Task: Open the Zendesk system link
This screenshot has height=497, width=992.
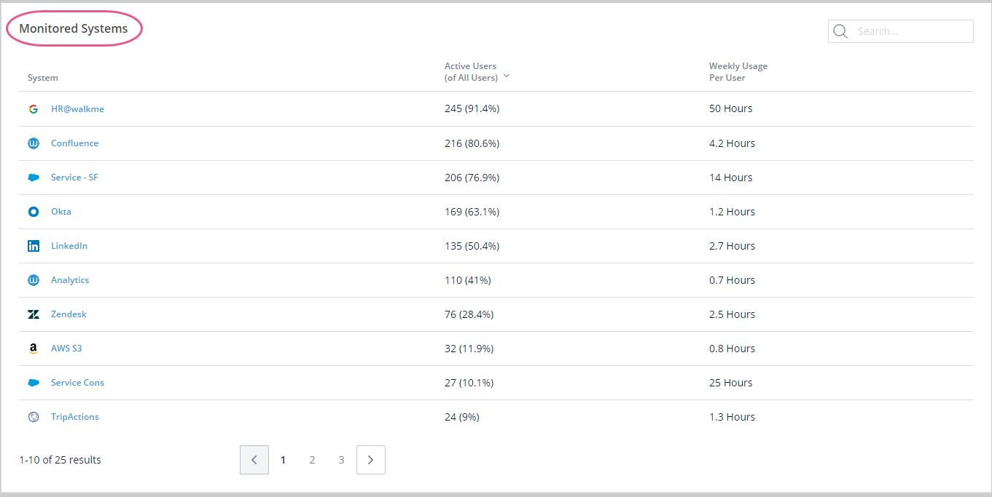Action: click(69, 314)
